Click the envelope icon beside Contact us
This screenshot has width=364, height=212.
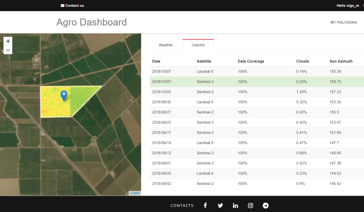coord(62,6)
